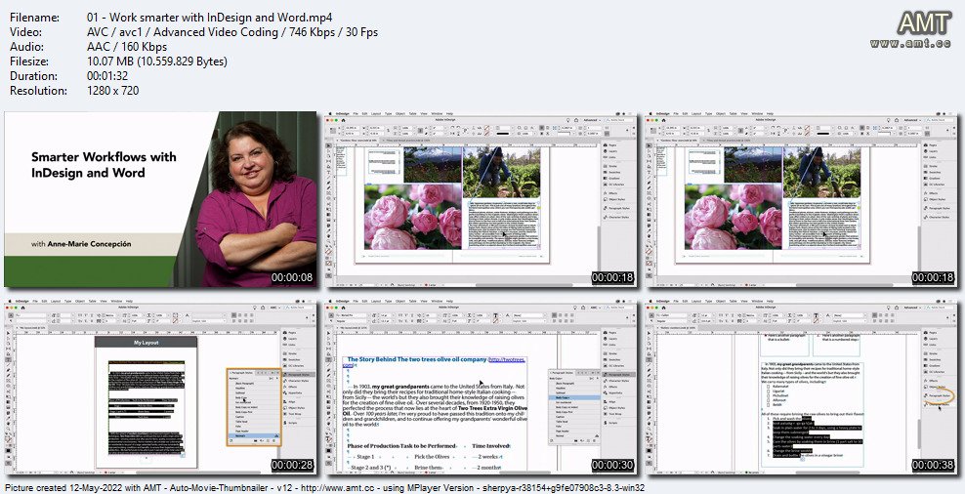Select the audio value AAC / 160 Kbps
This screenshot has width=965, height=494.
(127, 47)
